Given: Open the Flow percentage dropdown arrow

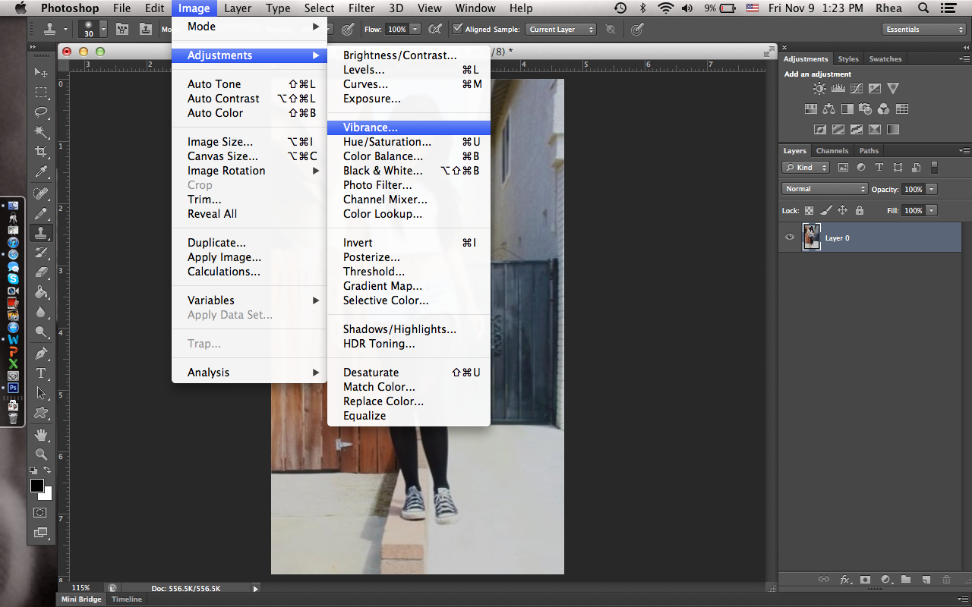Looking at the screenshot, I should pyautogui.click(x=415, y=29).
